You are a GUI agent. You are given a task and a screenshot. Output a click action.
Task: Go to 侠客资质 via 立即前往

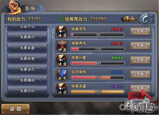(140, 31)
